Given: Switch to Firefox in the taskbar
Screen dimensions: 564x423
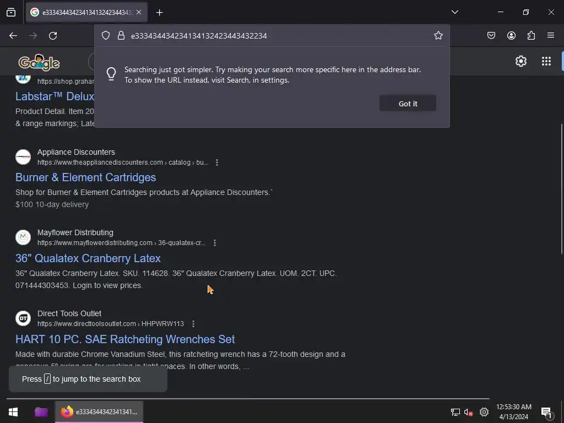Looking at the screenshot, I should click(99, 412).
